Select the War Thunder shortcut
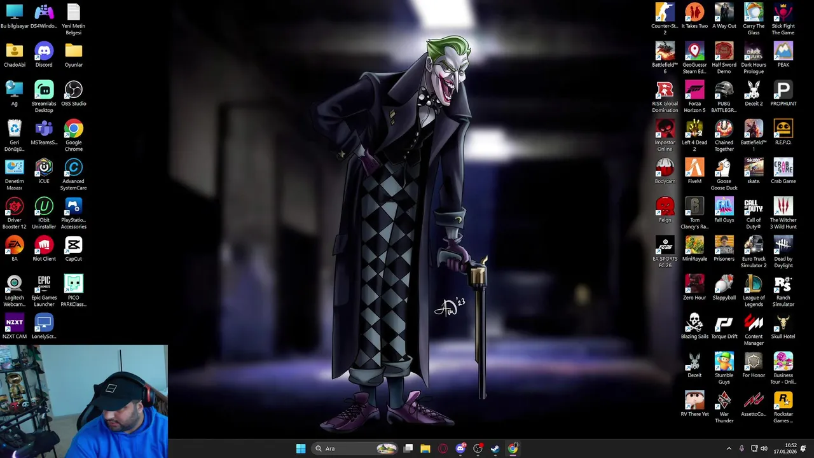814x458 pixels. click(x=724, y=408)
